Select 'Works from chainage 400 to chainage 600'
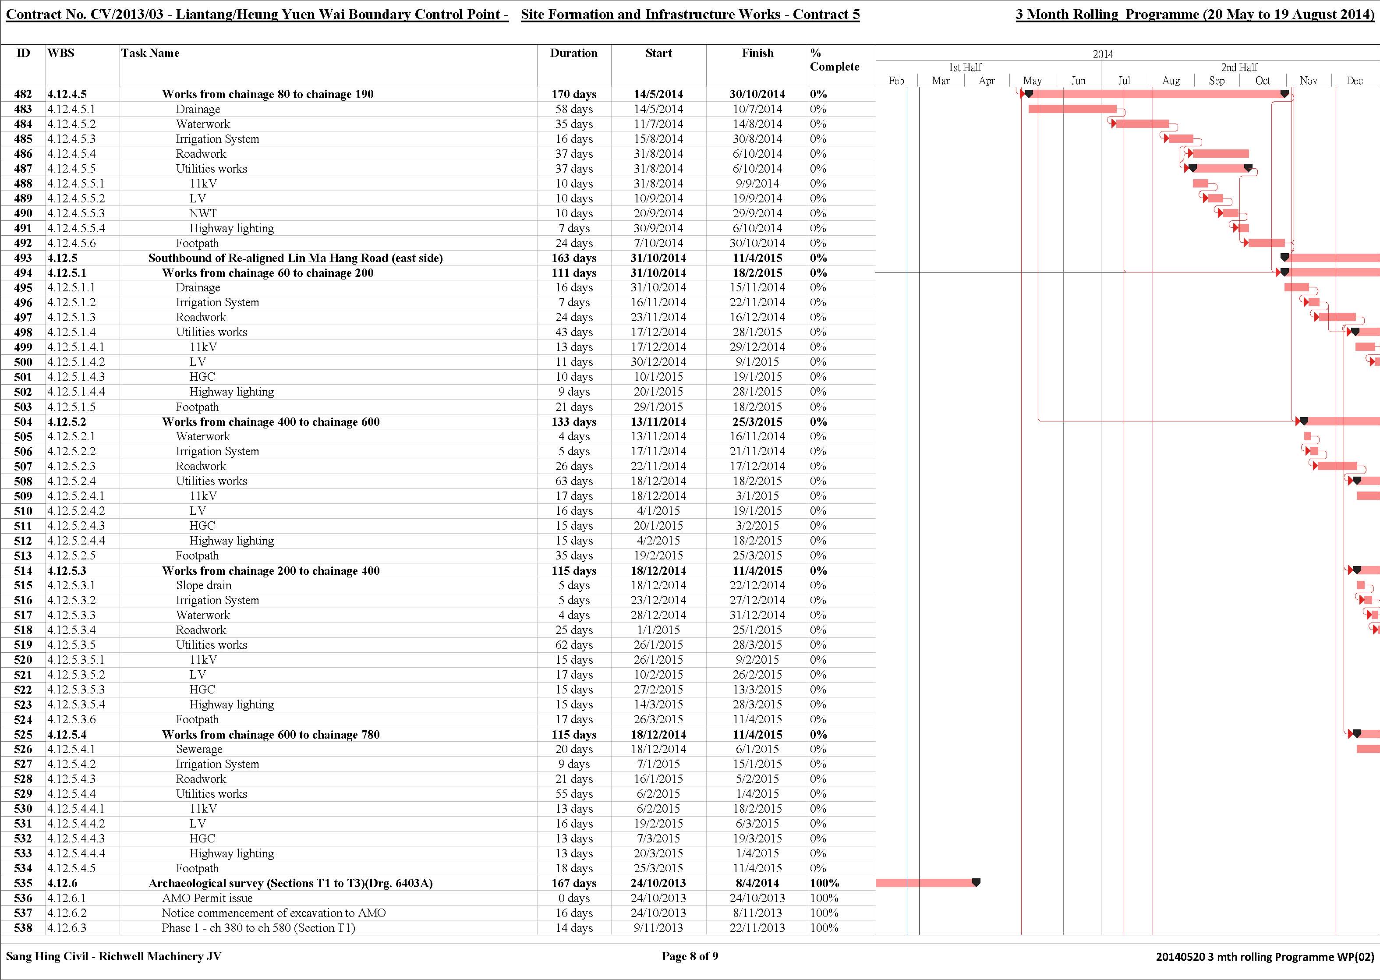The width and height of the screenshot is (1380, 980). [270, 422]
